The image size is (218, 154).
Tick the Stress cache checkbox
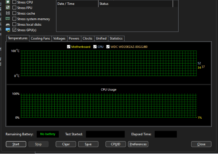point(14,13)
